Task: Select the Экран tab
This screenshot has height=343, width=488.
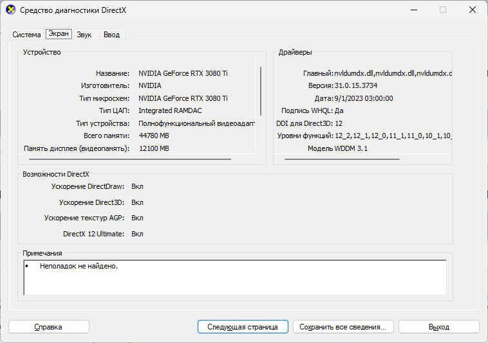Action: 59,33
